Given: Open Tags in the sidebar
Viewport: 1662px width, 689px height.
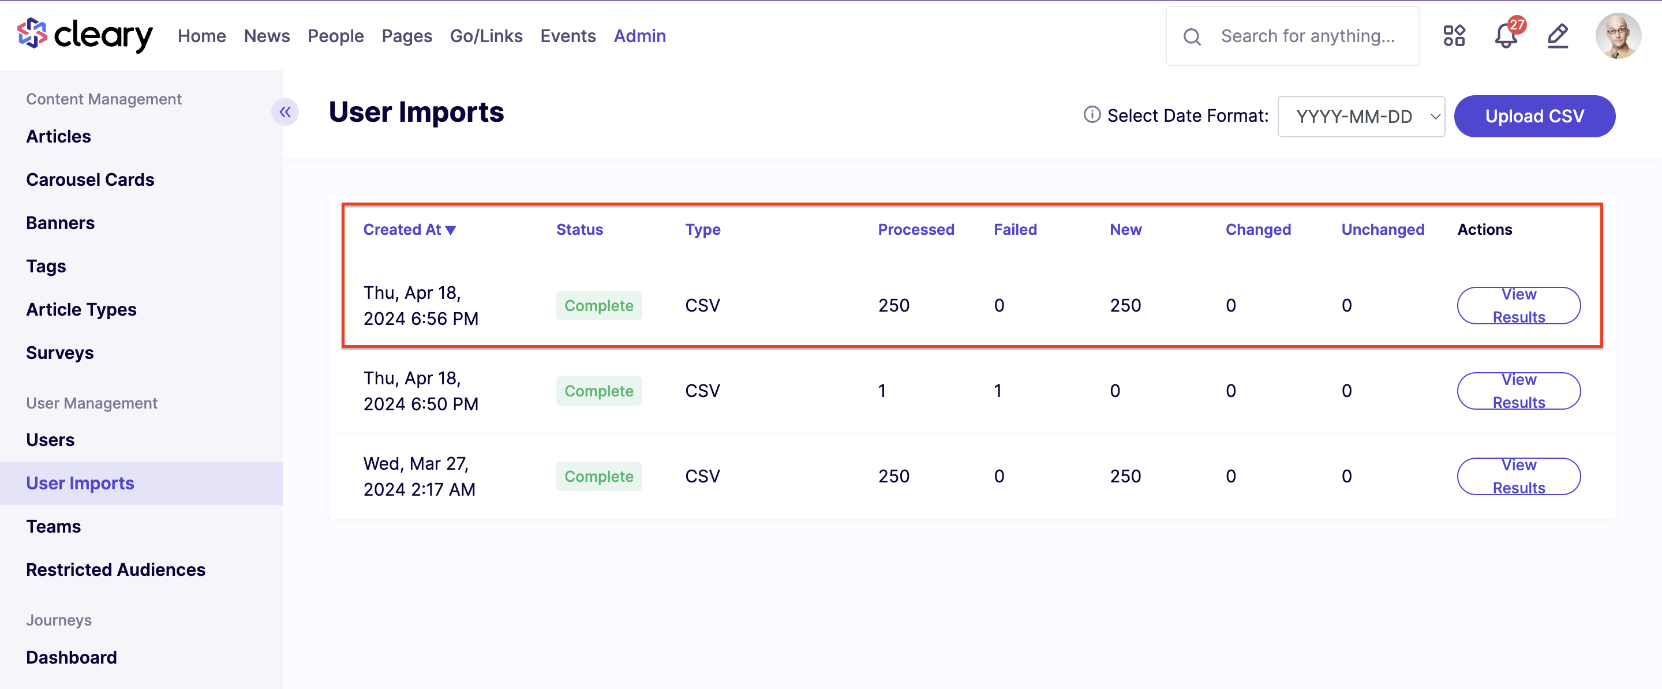Looking at the screenshot, I should (x=46, y=267).
